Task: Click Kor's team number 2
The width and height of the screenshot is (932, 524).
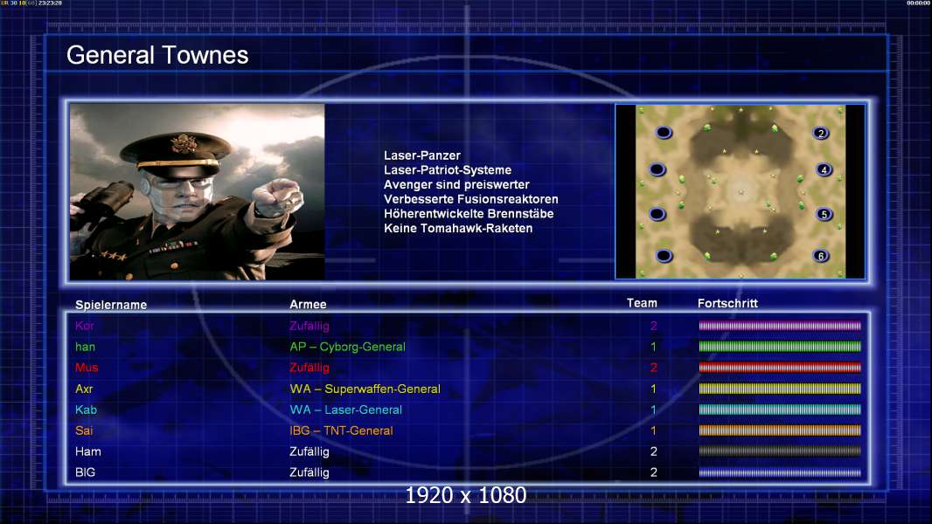Action: [654, 326]
